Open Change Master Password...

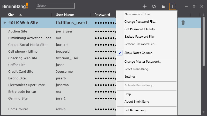pos(143,62)
